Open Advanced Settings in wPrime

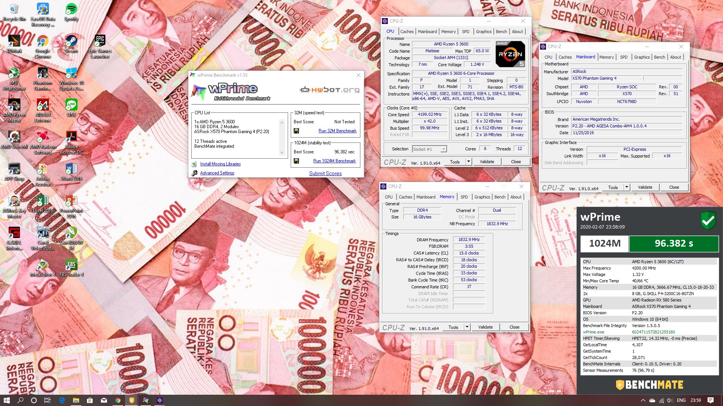(x=217, y=173)
